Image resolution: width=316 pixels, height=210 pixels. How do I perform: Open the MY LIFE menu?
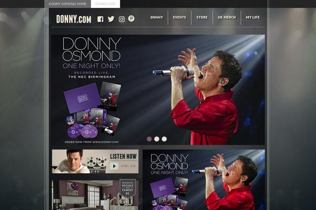tap(252, 17)
